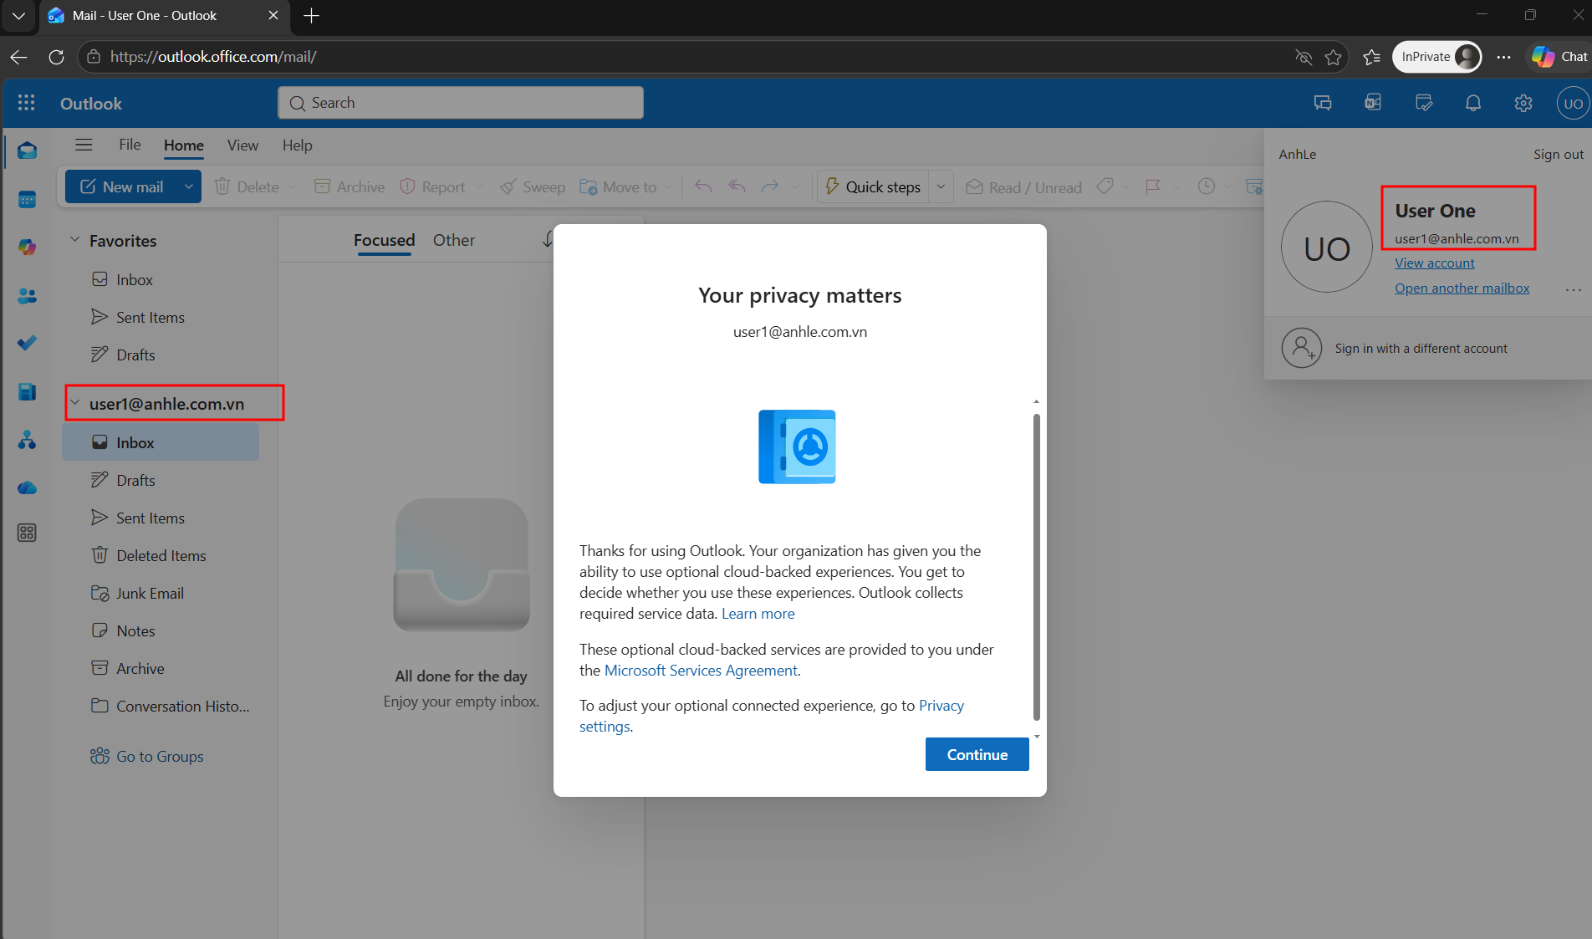Screen dimensions: 1592x939
Task: Open the browser tab search chevron
Action: pos(18,16)
